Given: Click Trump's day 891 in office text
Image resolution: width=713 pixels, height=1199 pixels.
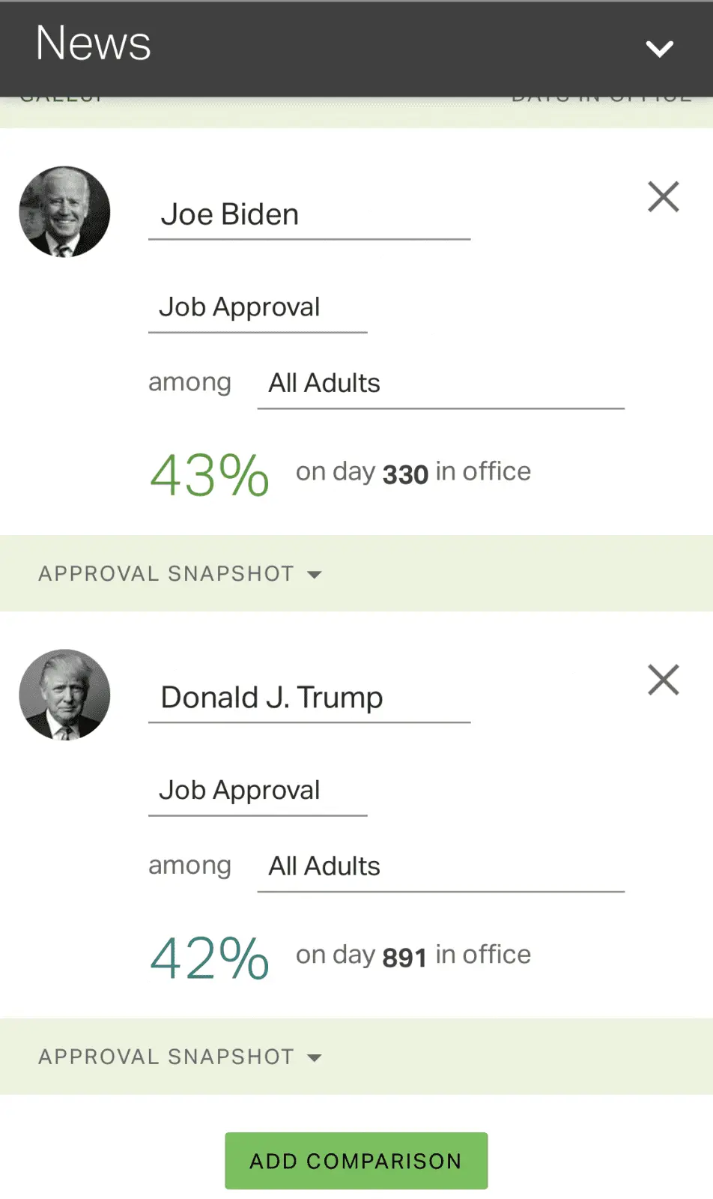Looking at the screenshot, I should [413, 955].
